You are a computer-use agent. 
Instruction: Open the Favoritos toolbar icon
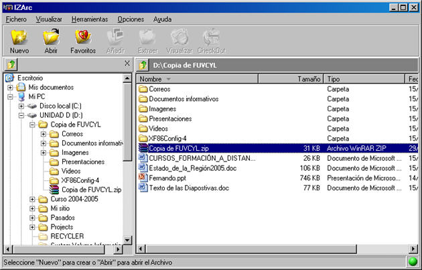pos(83,41)
